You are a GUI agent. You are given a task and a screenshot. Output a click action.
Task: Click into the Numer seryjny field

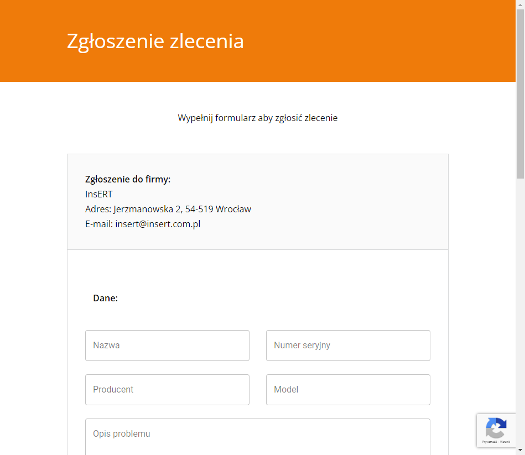click(348, 346)
